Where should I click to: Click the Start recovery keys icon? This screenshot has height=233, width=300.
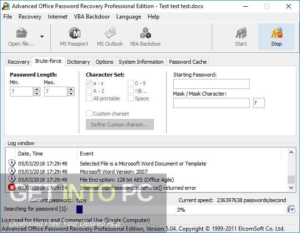241,33
